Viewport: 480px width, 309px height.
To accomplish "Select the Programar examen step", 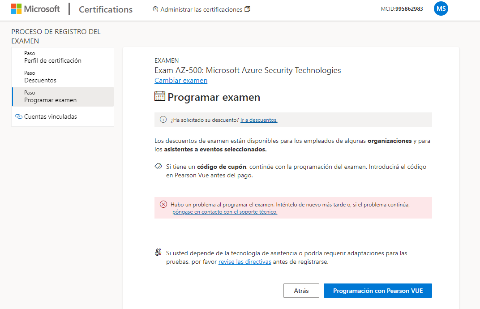I will tap(63, 96).
